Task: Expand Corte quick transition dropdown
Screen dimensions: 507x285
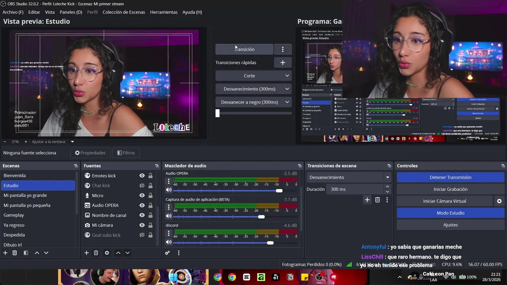Action: tap(287, 76)
